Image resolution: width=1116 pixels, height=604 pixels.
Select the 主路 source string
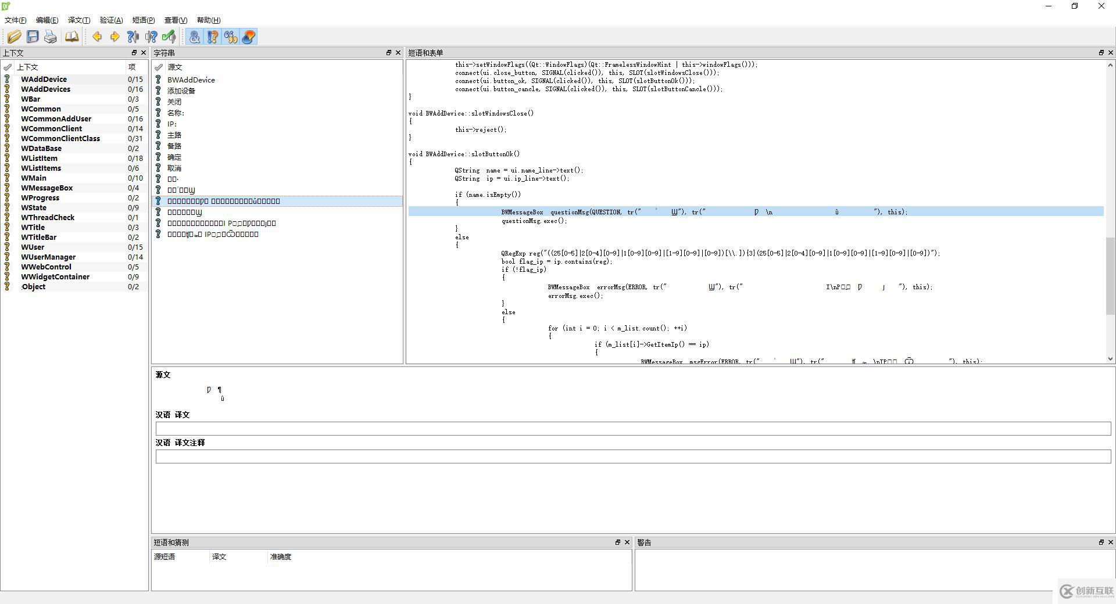(x=277, y=135)
